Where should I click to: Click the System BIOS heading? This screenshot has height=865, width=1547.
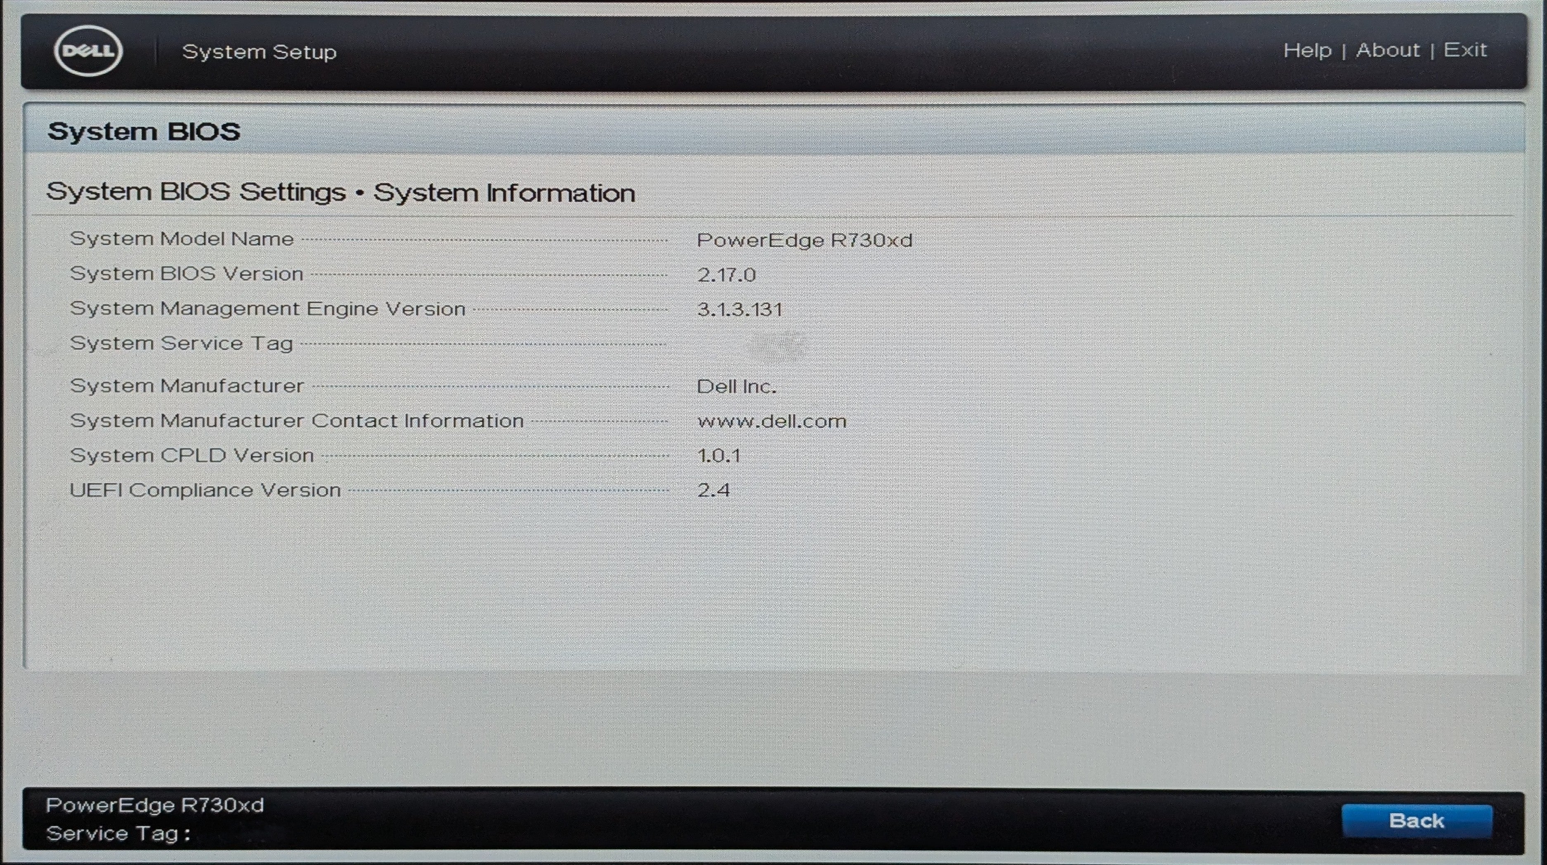pos(144,132)
